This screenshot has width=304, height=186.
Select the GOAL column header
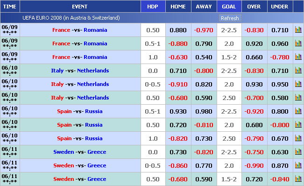pyautogui.click(x=229, y=7)
